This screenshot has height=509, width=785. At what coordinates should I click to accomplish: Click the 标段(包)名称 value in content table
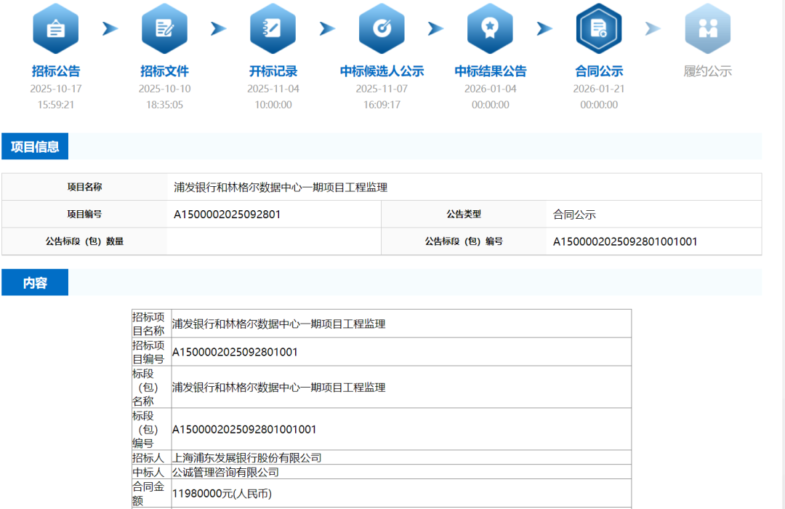pos(279,388)
